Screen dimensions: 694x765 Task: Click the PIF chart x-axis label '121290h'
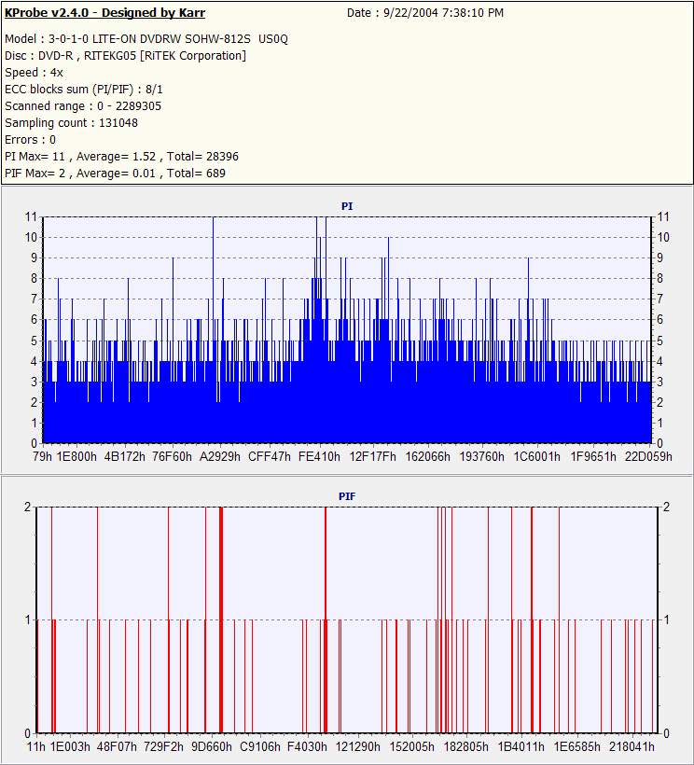(x=358, y=747)
